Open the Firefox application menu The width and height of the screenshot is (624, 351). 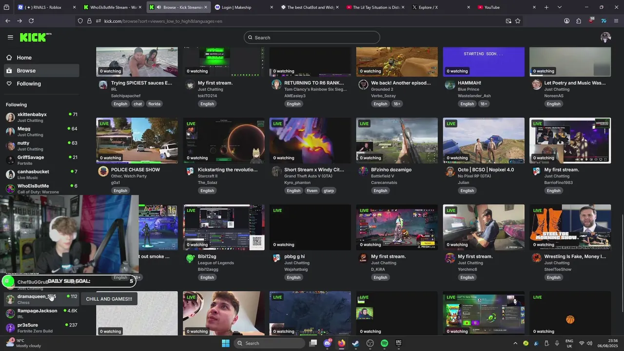(x=616, y=21)
